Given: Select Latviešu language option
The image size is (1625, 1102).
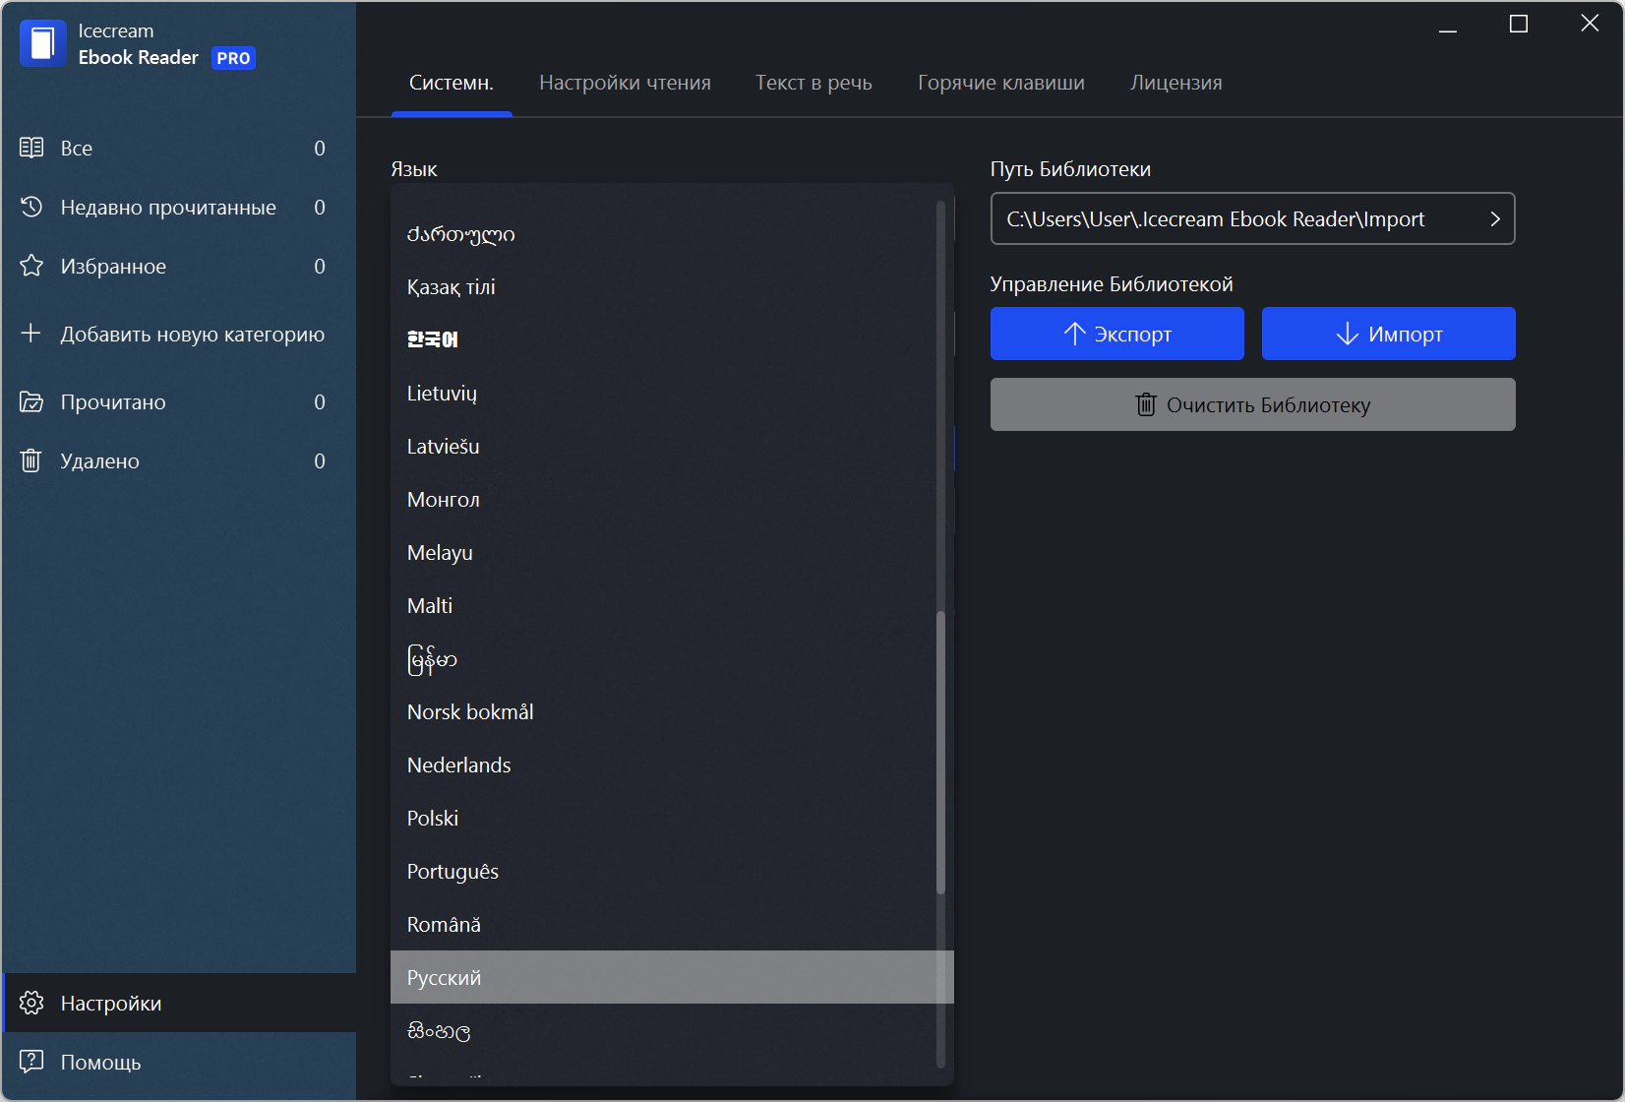Looking at the screenshot, I should click(672, 447).
